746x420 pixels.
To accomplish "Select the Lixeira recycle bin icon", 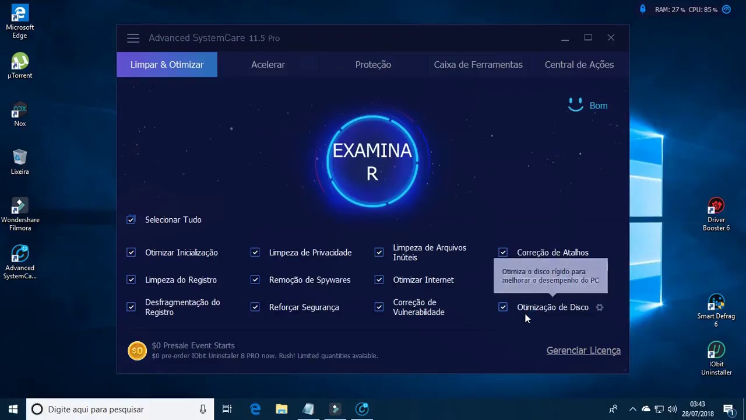I will tap(20, 162).
